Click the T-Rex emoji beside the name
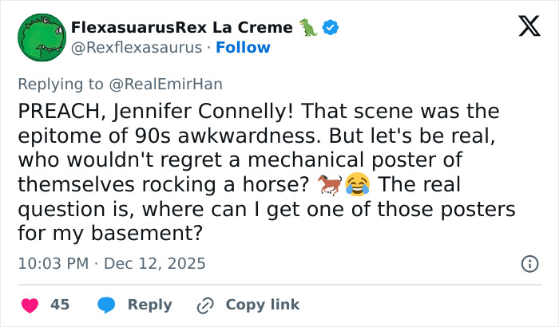Image resolution: width=559 pixels, height=327 pixels. 307,27
